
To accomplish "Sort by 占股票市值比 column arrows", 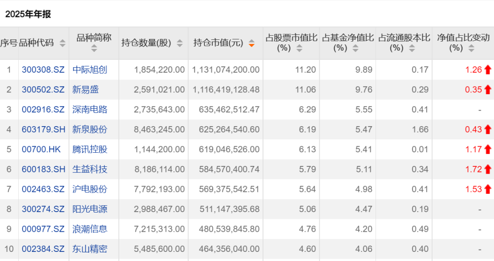I will coord(299,48).
